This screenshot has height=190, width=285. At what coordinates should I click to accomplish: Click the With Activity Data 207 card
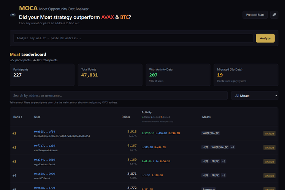click(x=178, y=75)
